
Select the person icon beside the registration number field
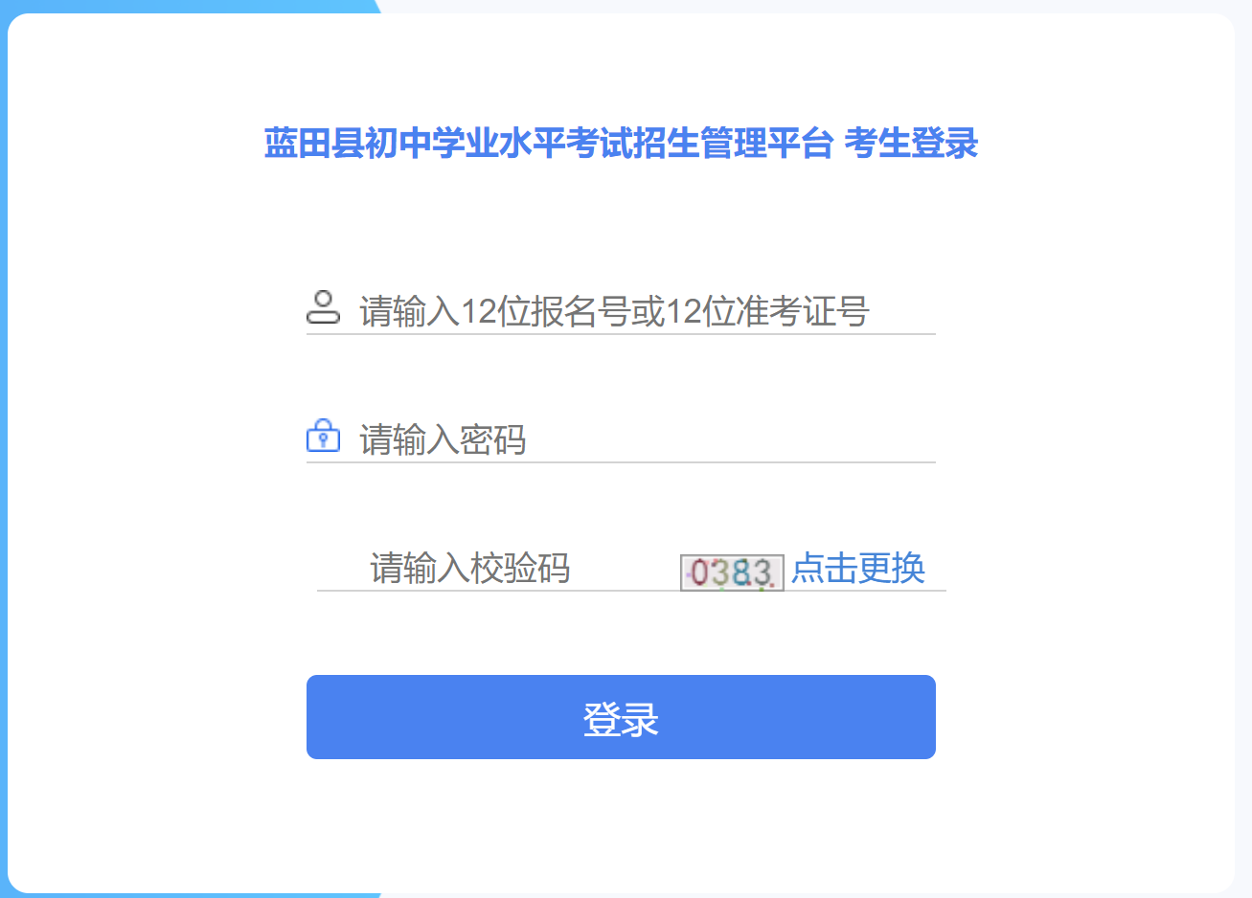(323, 307)
